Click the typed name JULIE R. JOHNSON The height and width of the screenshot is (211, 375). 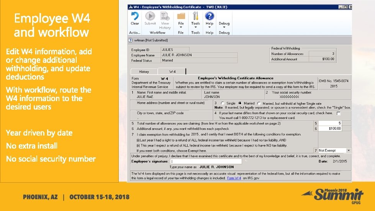pyautogui.click(x=217, y=167)
